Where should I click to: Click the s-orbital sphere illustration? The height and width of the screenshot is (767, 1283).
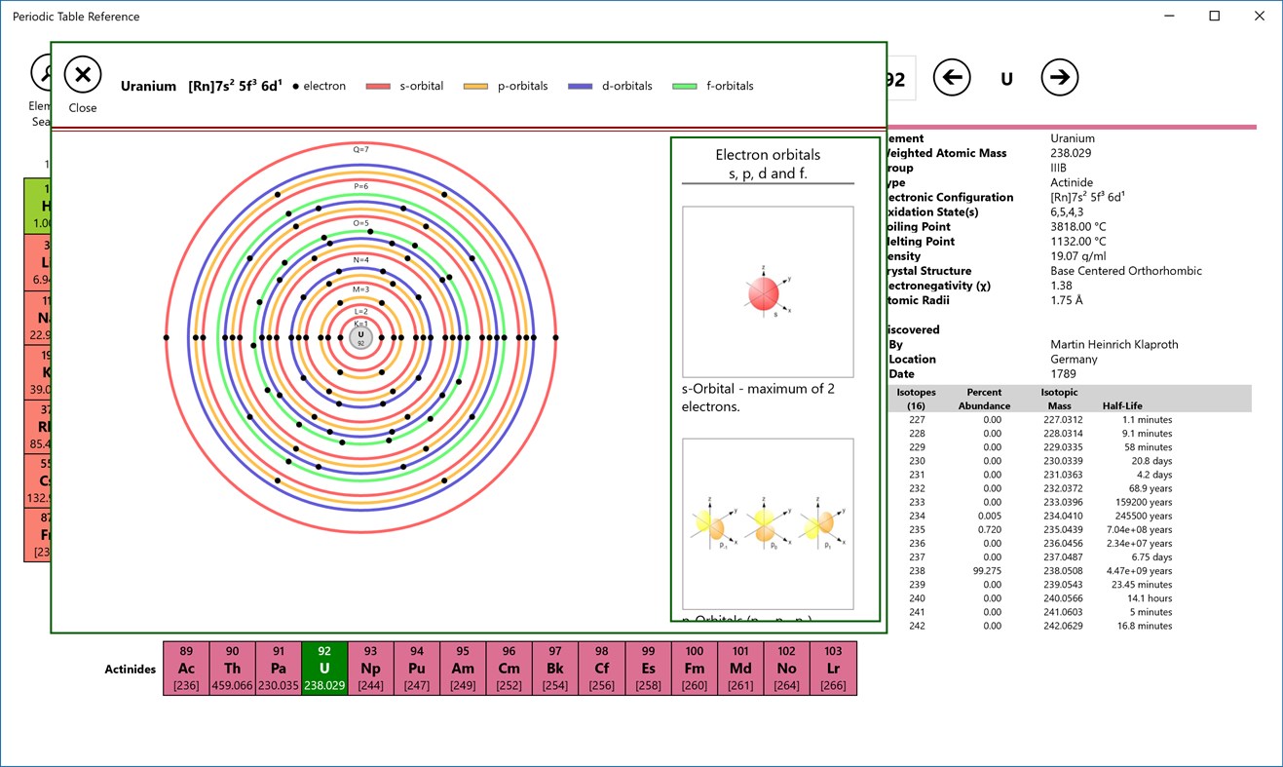(763, 291)
